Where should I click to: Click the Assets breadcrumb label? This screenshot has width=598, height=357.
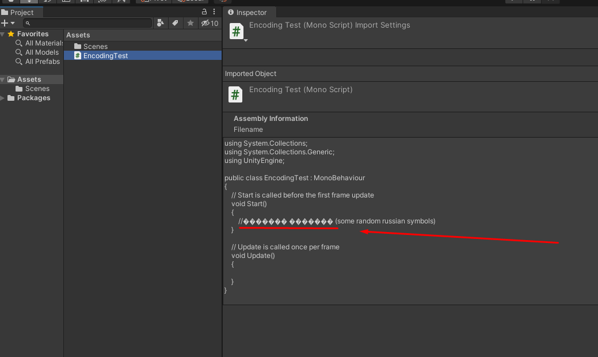click(78, 35)
